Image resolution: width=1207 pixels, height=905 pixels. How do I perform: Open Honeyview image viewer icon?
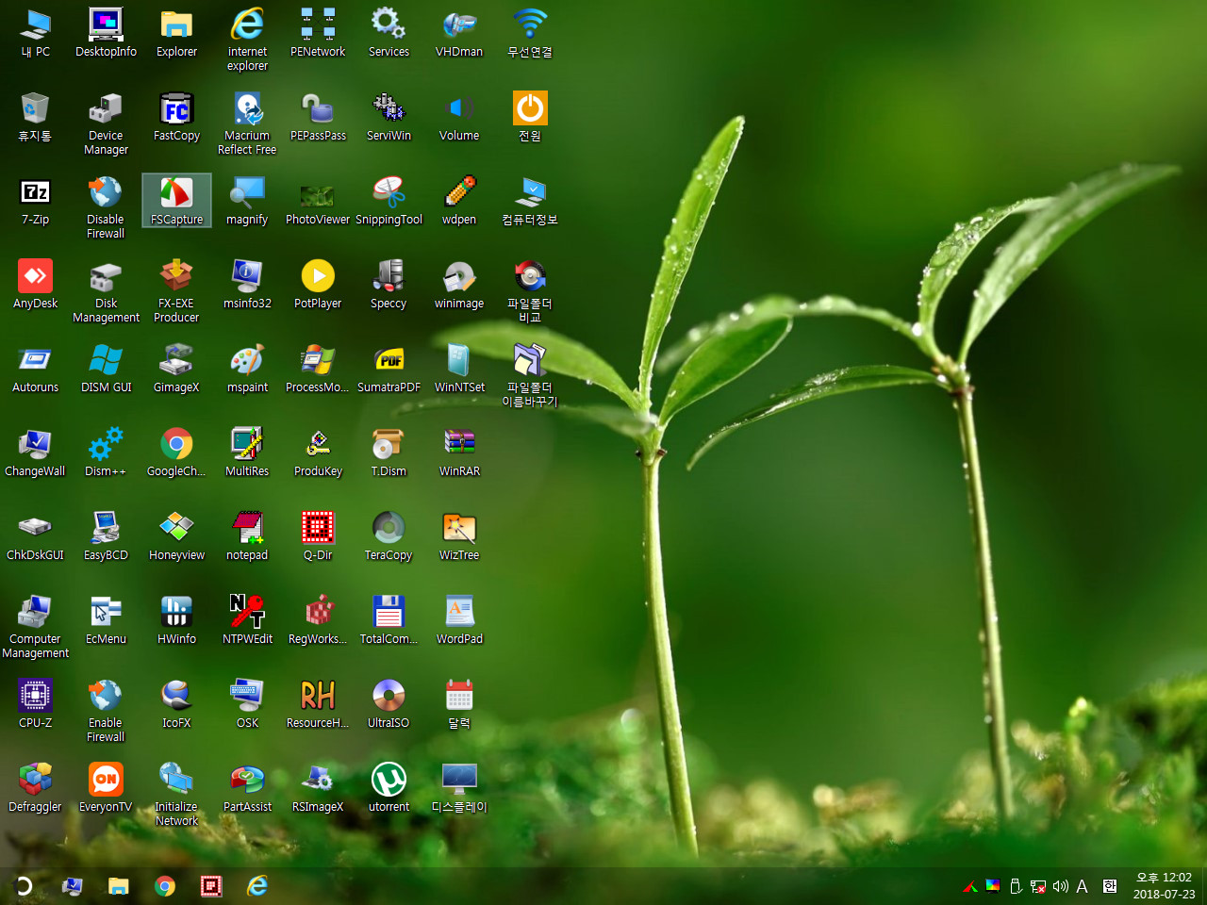pos(176,536)
